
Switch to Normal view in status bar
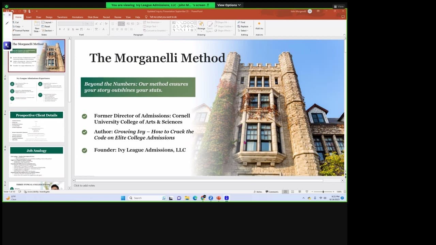tap(285, 192)
